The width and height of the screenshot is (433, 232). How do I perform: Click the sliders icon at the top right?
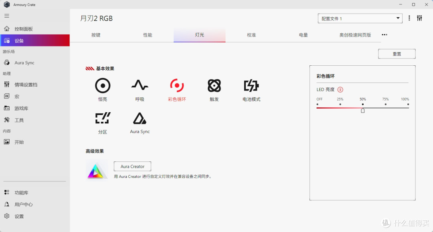click(x=419, y=18)
